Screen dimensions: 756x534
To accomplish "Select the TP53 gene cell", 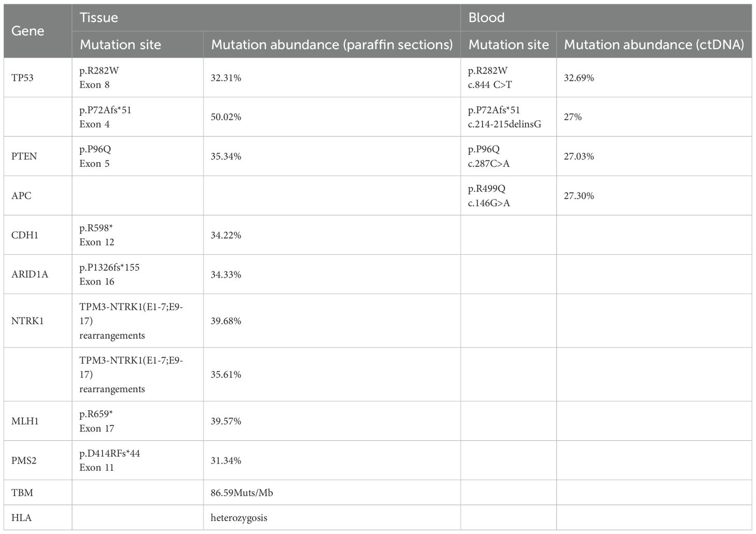I will 22,78.
